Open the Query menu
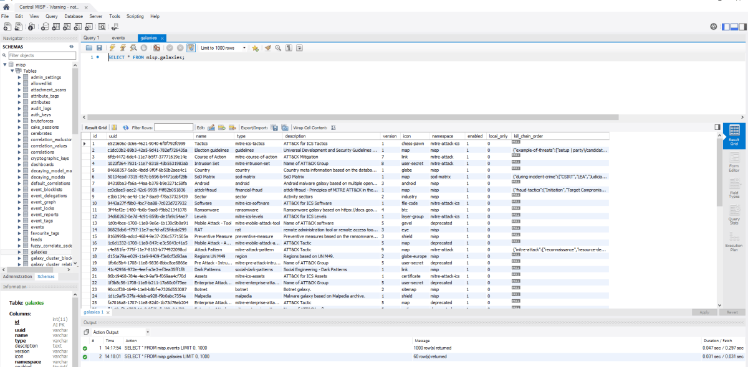Viewport: 748px width, 367px height. coord(52,16)
